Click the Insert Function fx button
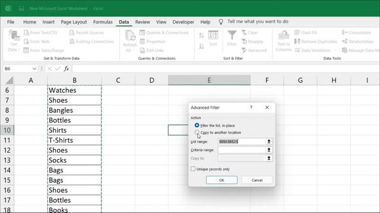Image resolution: width=380 pixels, height=213 pixels. tap(66, 69)
